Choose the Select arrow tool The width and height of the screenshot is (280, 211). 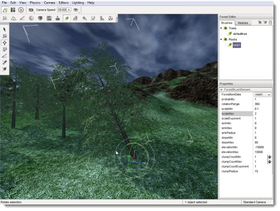click(4, 29)
